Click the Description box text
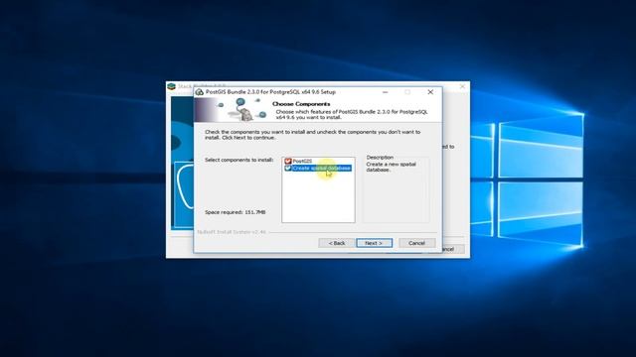The image size is (636, 357). click(391, 167)
